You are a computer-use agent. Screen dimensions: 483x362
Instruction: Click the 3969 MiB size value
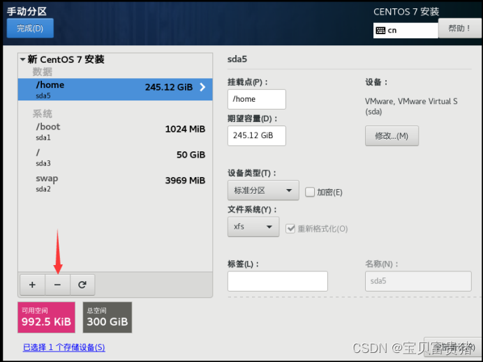tap(185, 181)
